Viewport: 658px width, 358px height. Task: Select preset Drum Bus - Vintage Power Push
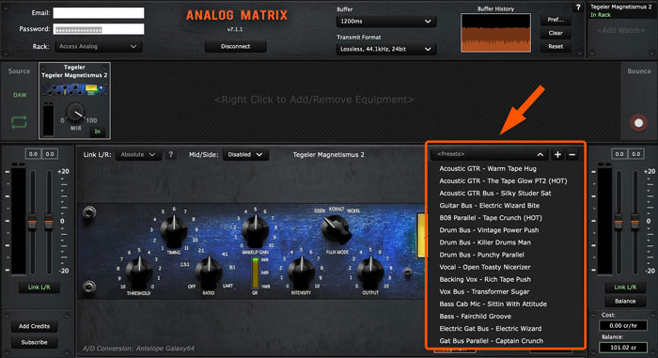(x=489, y=230)
